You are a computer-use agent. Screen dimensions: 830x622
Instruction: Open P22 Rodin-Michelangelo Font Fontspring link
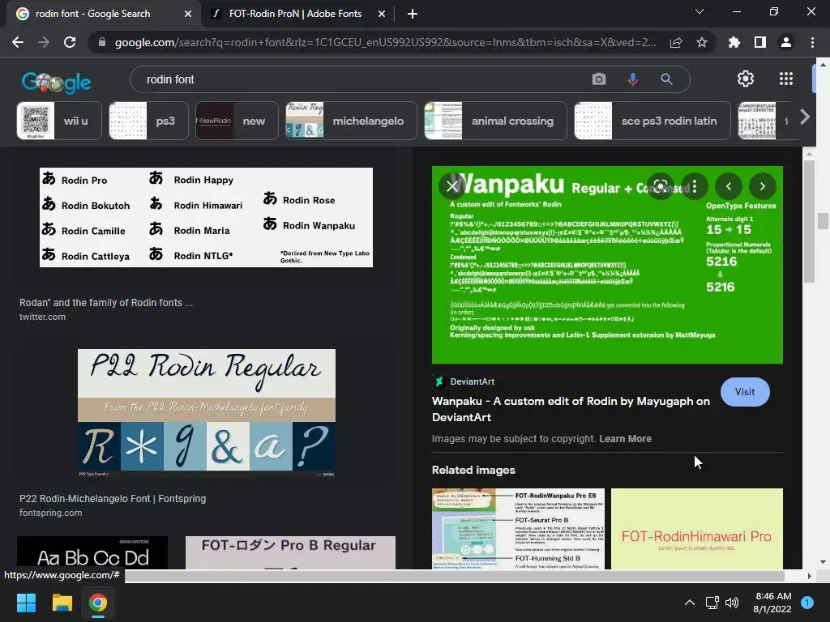click(113, 499)
